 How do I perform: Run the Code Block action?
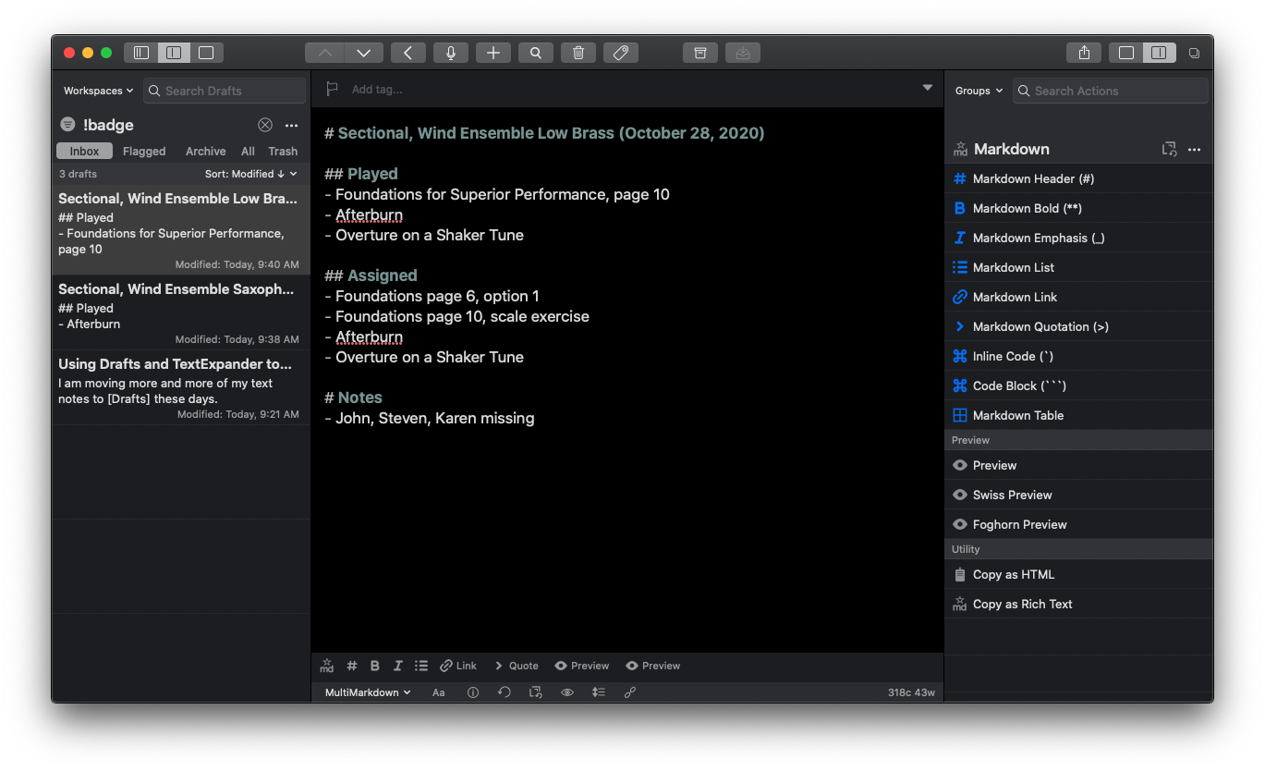1078,385
